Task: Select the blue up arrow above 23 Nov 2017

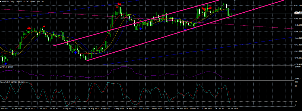Action: (193, 29)
